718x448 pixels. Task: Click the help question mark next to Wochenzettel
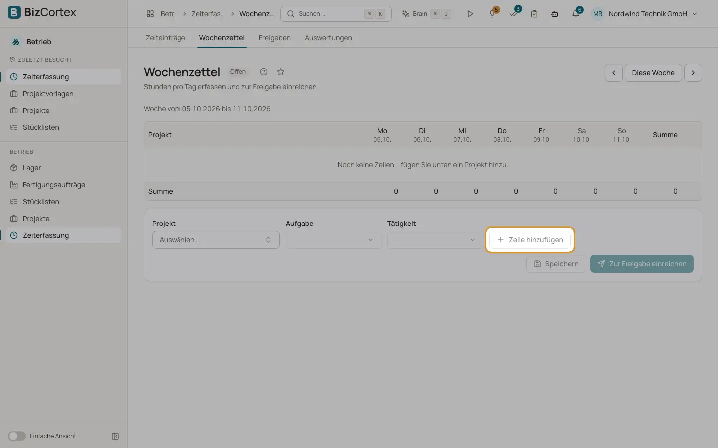pyautogui.click(x=264, y=72)
